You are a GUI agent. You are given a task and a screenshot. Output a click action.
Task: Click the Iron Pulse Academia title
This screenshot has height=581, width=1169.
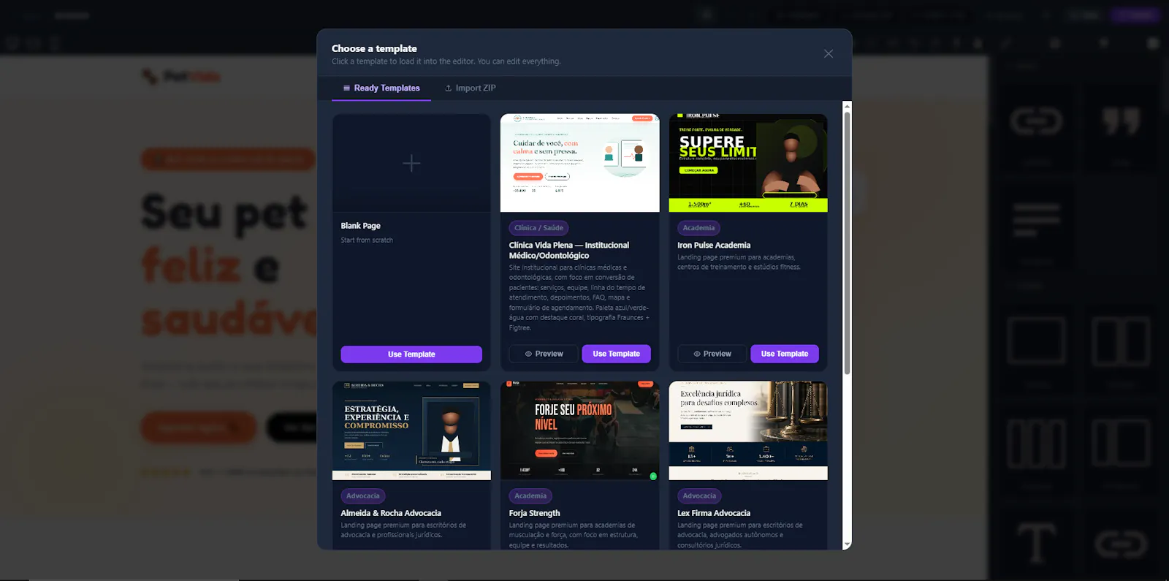tap(714, 246)
